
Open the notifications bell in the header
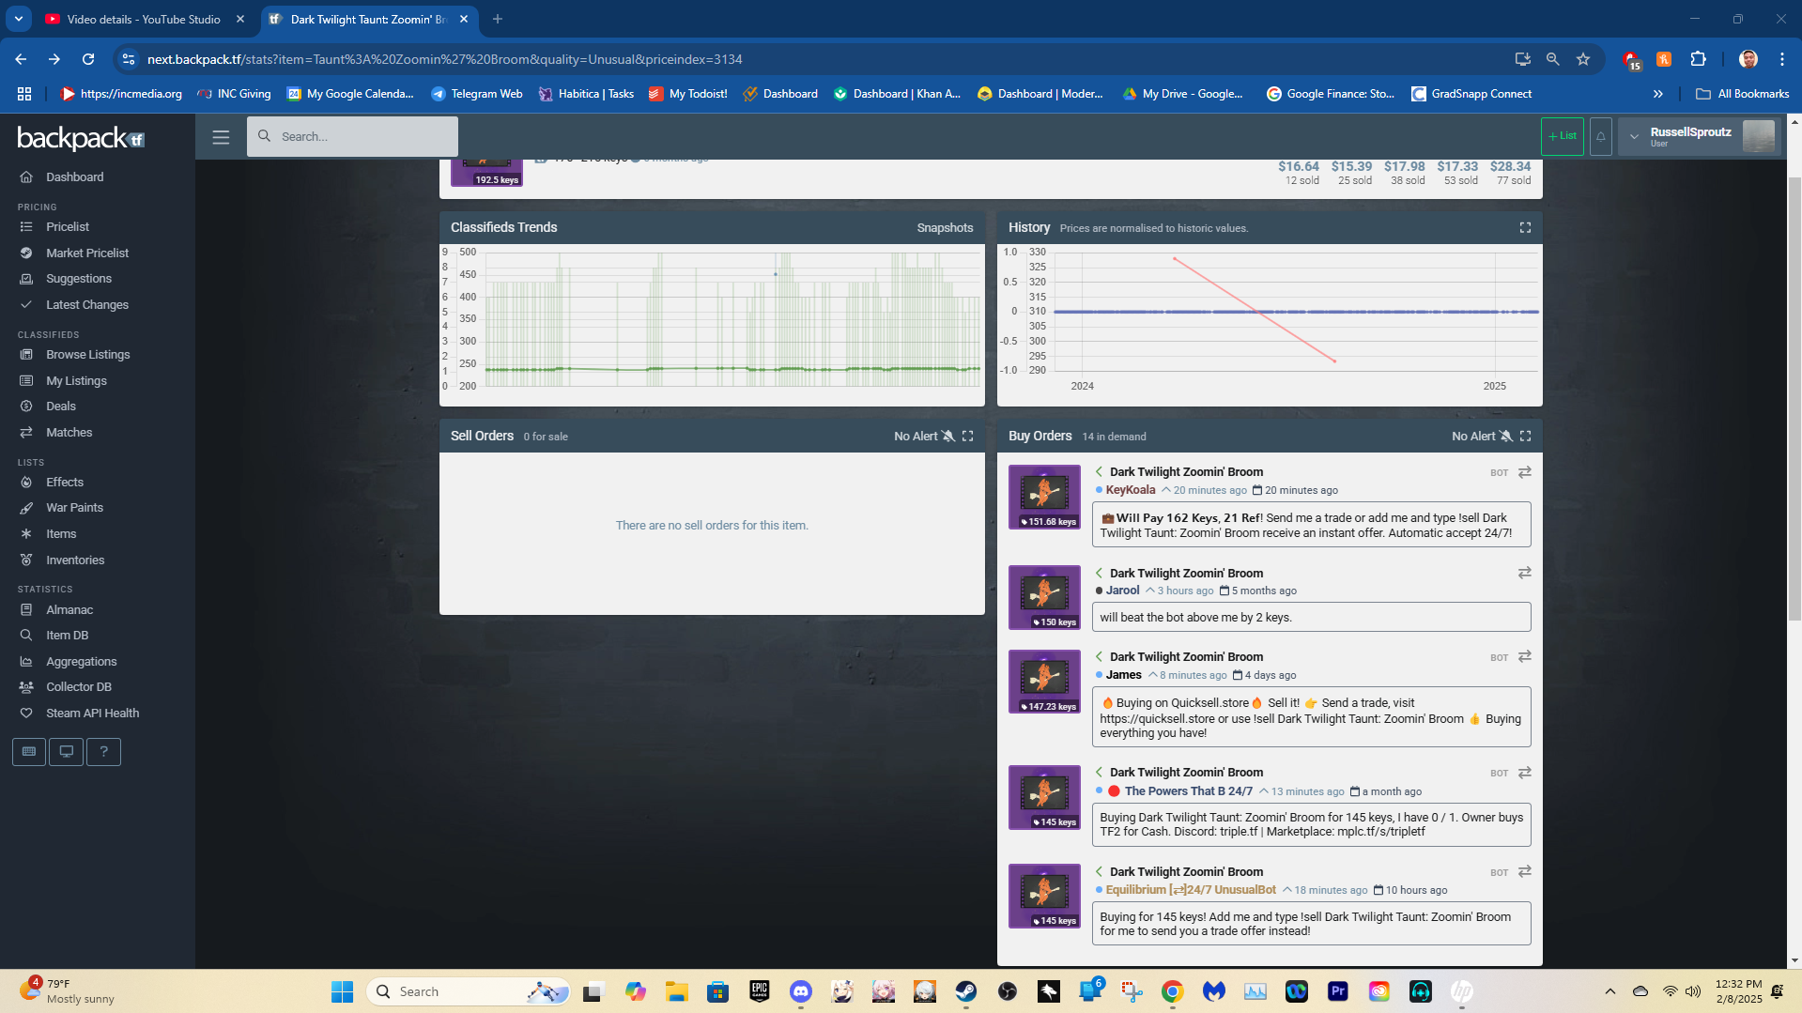tap(1601, 136)
